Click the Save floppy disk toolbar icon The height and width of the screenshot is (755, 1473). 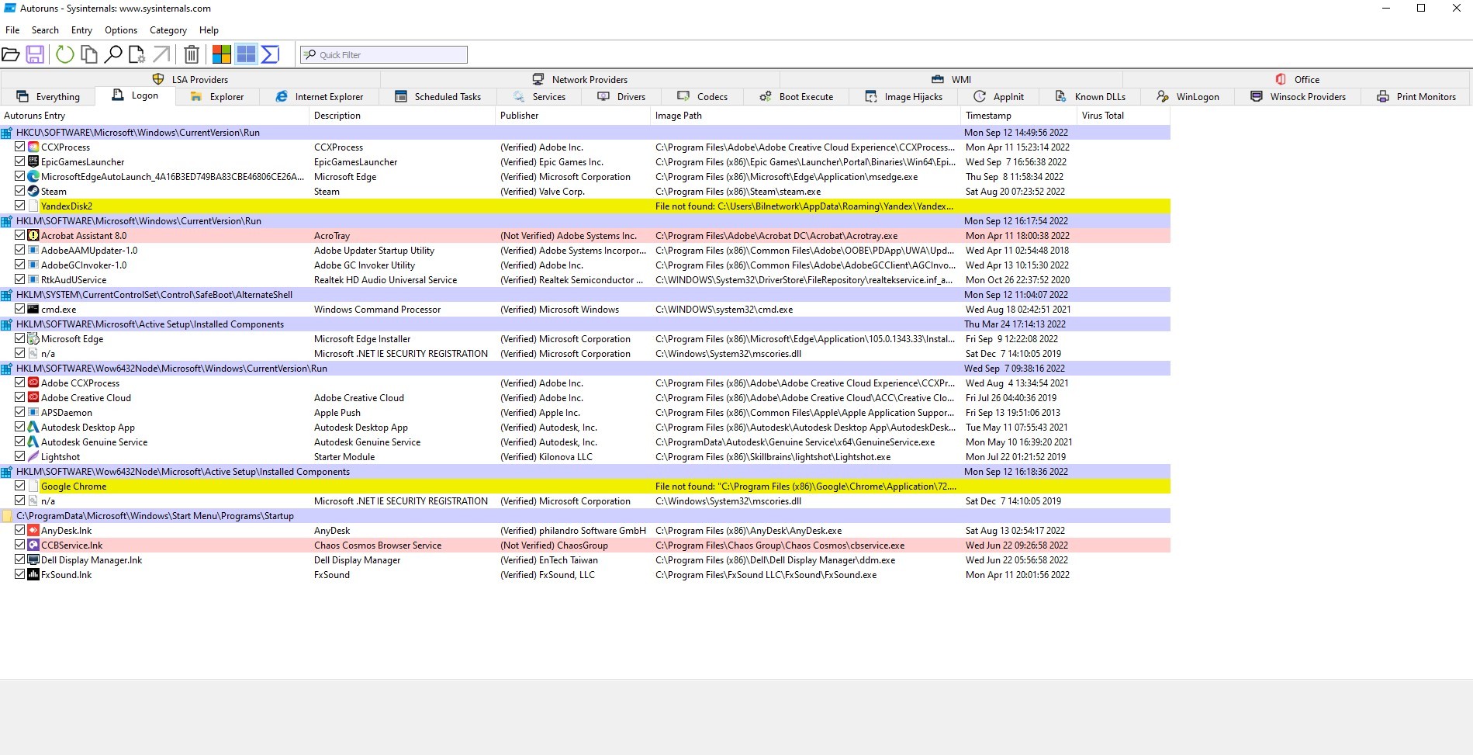tap(35, 54)
